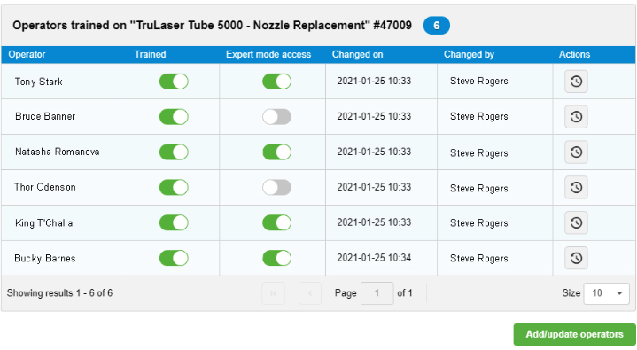Disable Expert mode access for Bucky Barnes

point(277,258)
